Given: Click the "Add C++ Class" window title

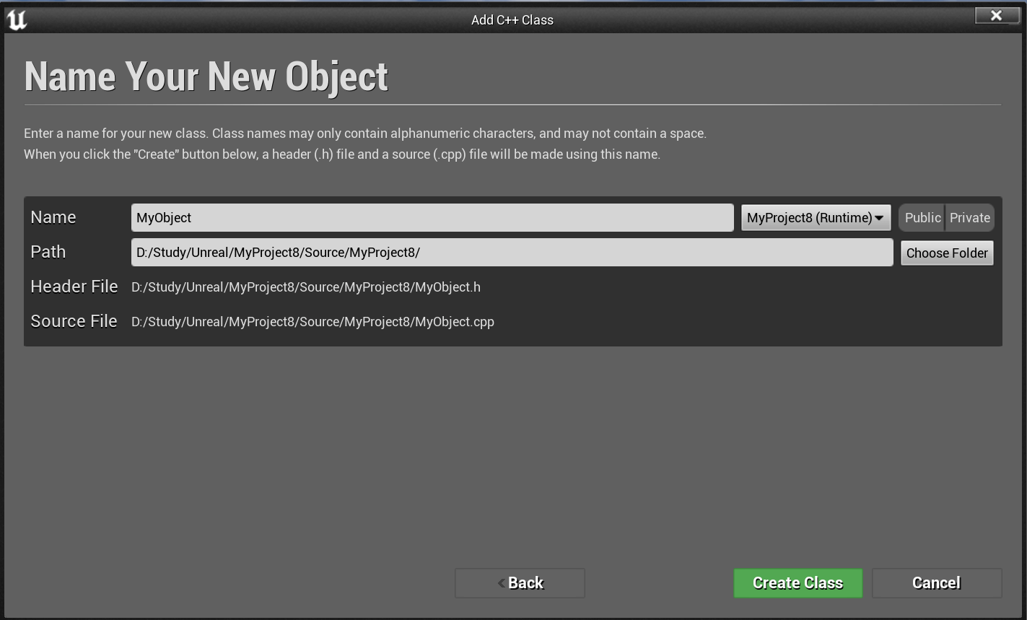Looking at the screenshot, I should pyautogui.click(x=512, y=19).
